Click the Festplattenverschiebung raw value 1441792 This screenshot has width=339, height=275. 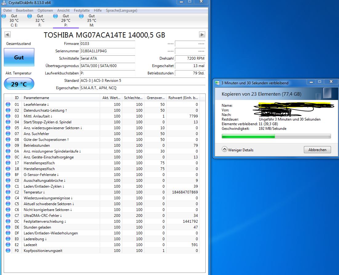click(190, 221)
